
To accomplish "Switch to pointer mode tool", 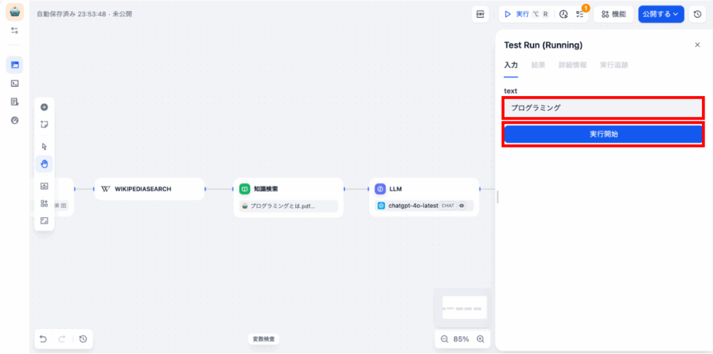I will 45,147.
